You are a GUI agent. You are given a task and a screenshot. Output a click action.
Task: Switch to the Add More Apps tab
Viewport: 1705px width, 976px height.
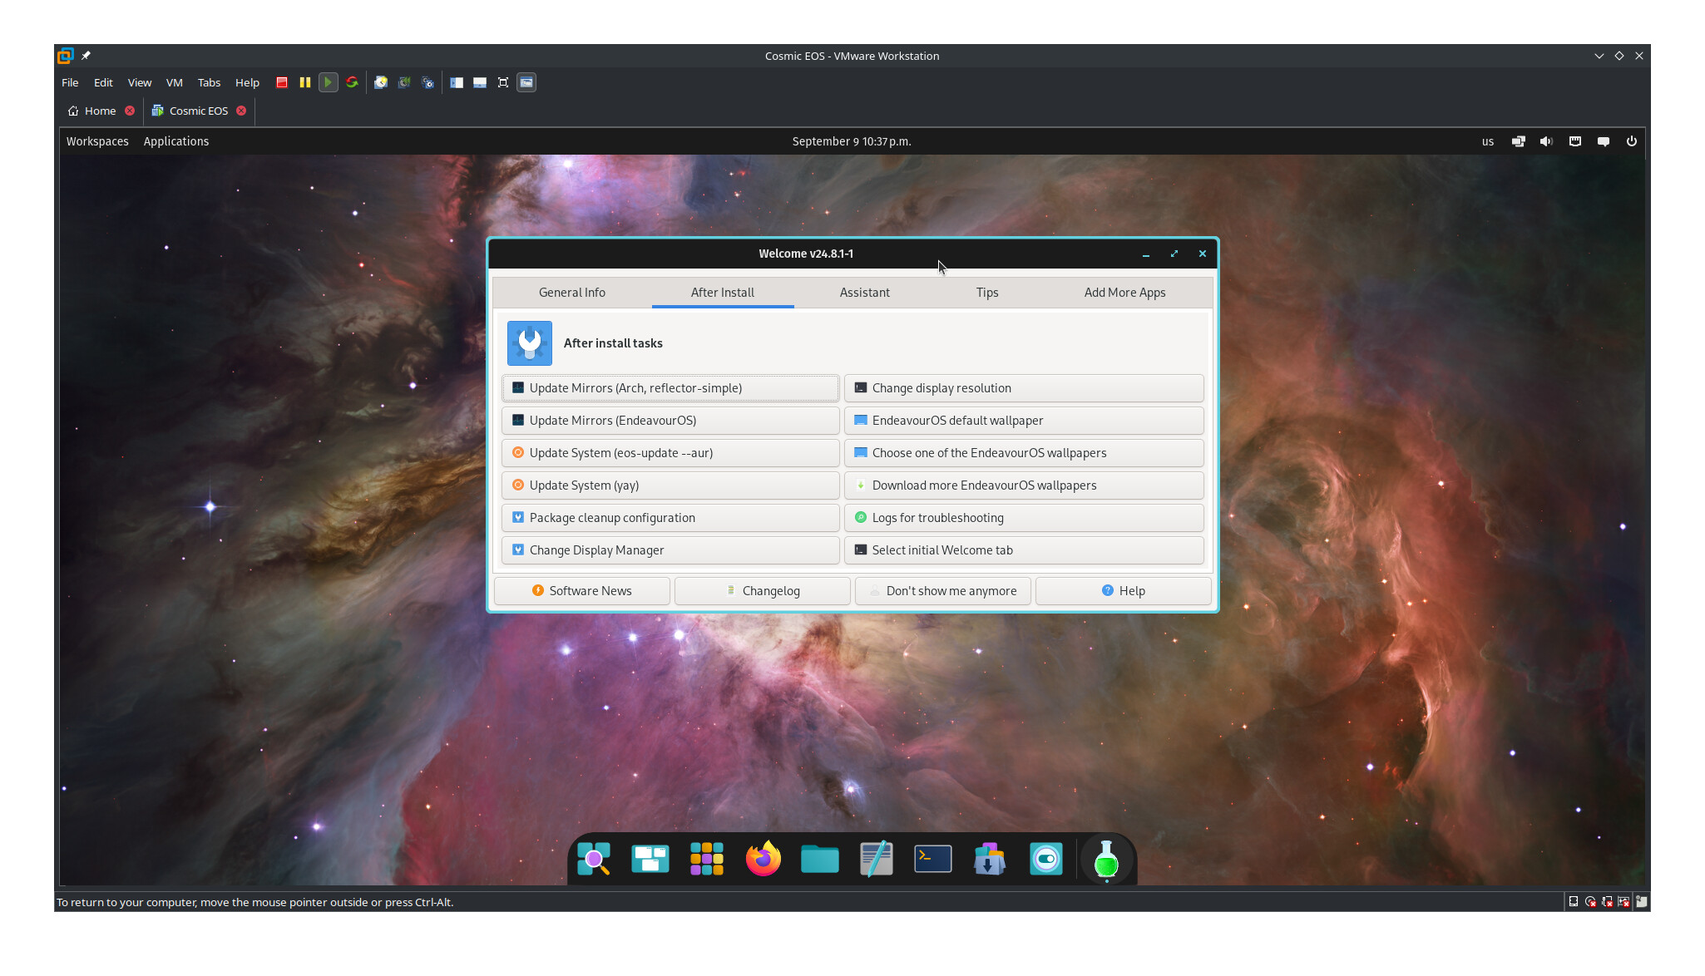(x=1124, y=293)
